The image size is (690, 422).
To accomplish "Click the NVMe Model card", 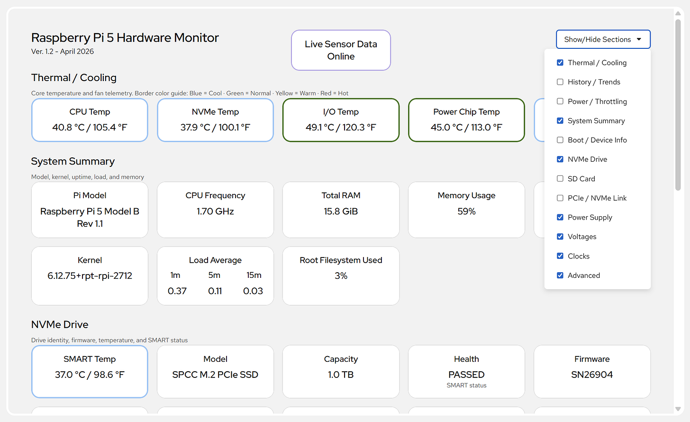I will coord(215,372).
